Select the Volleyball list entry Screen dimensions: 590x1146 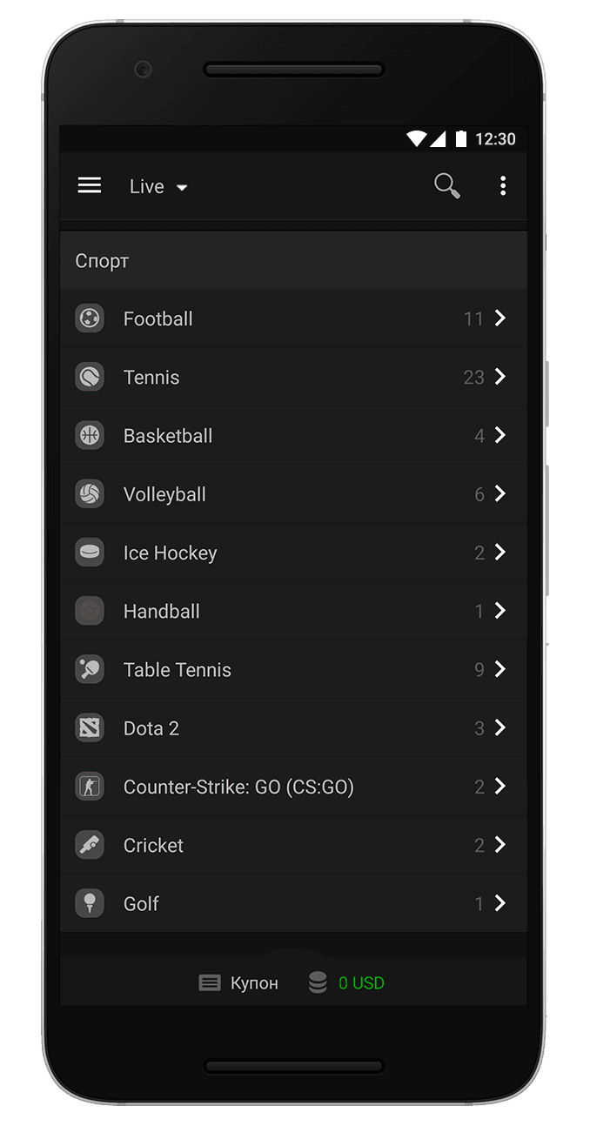(x=164, y=494)
